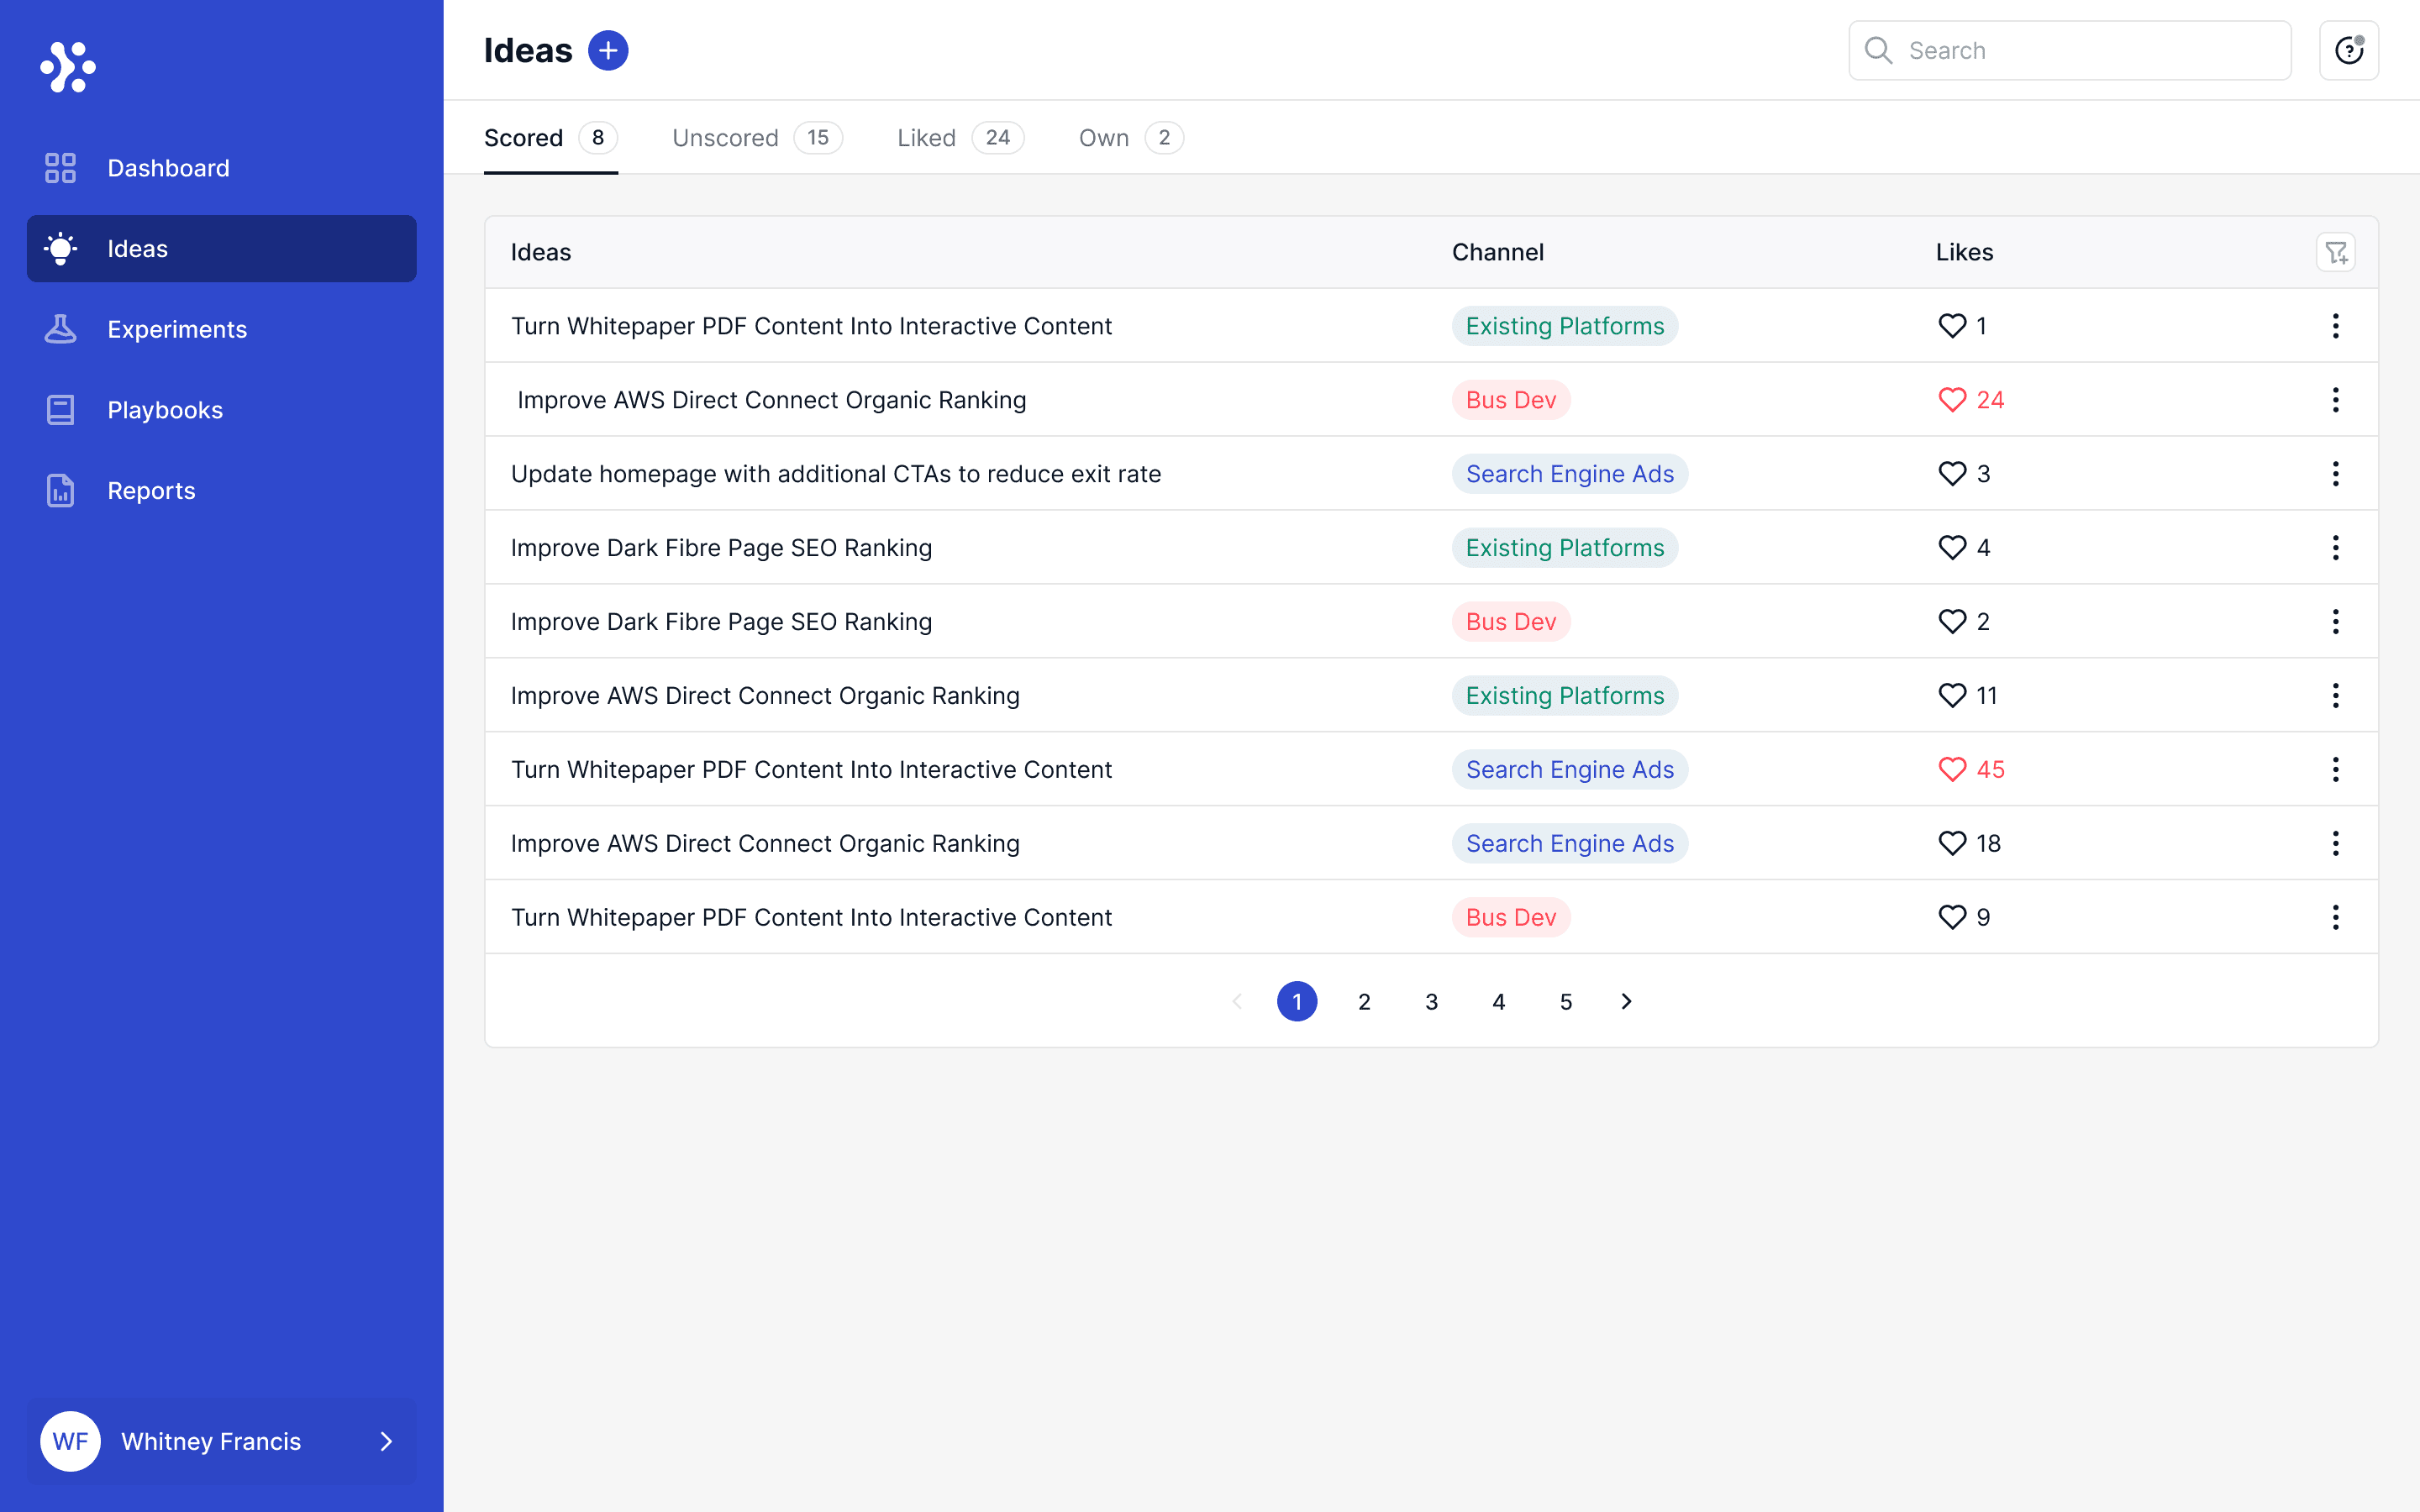Click the plus icon to add idea
Screen dimensions: 2420x1512
pyautogui.click(x=608, y=50)
